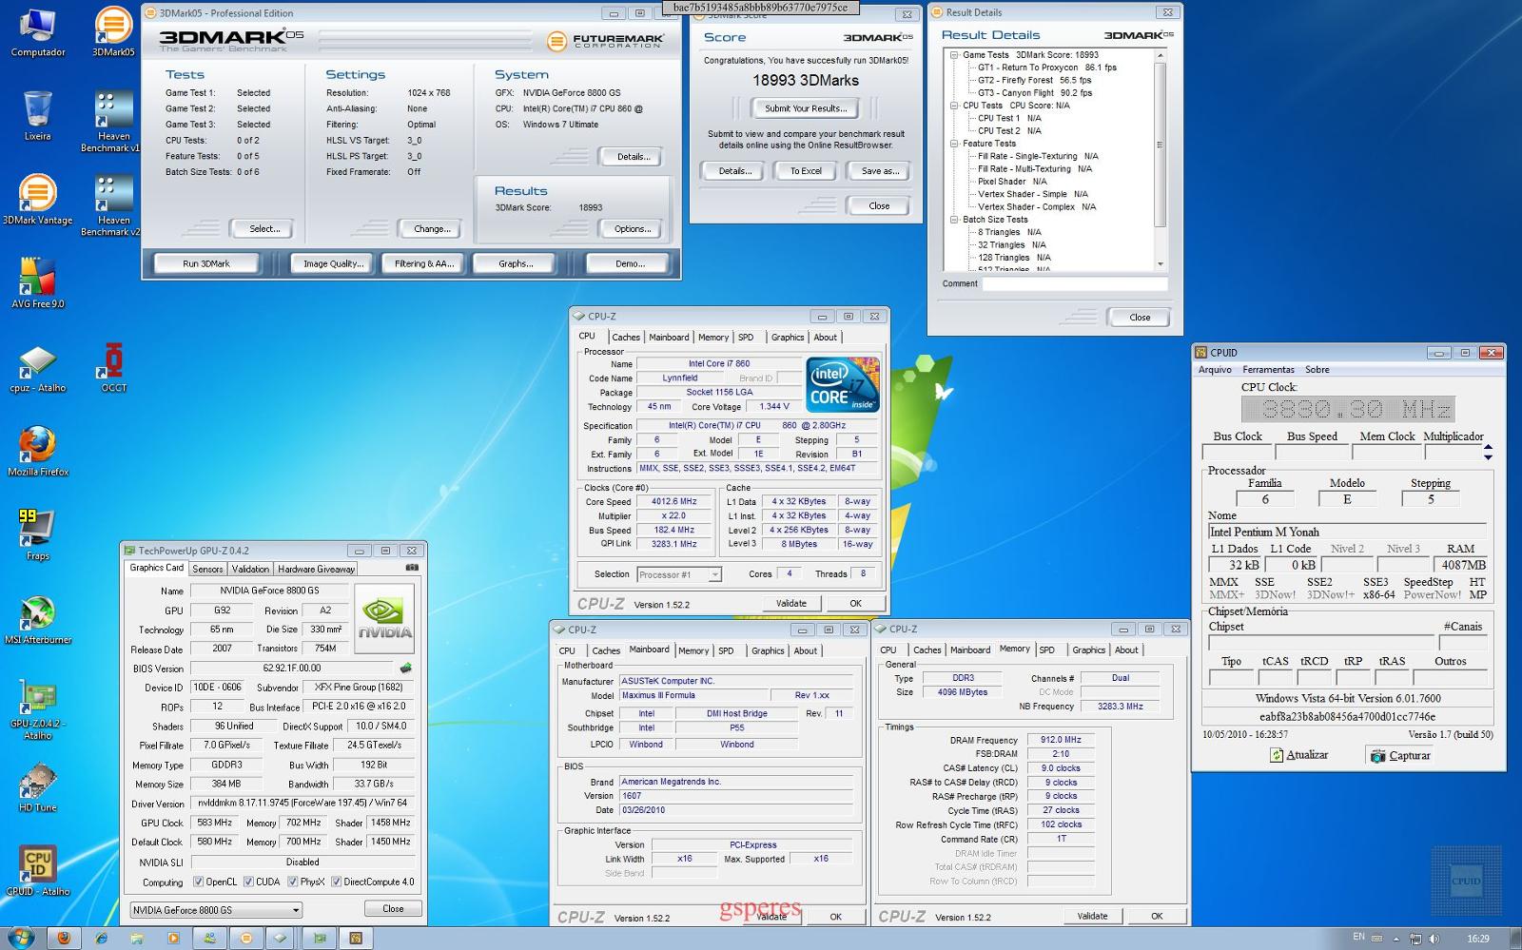Viewport: 1522px width, 950px height.
Task: Click the Internet Explorer taskbar icon
Action: [x=102, y=938]
